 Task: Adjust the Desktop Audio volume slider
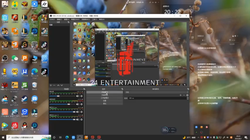pos(62,104)
